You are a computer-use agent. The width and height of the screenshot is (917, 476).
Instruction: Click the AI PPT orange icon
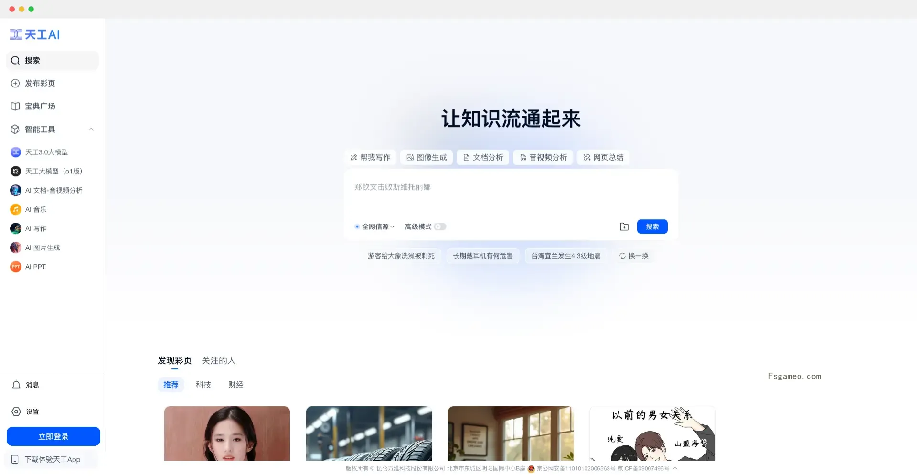[x=16, y=267]
